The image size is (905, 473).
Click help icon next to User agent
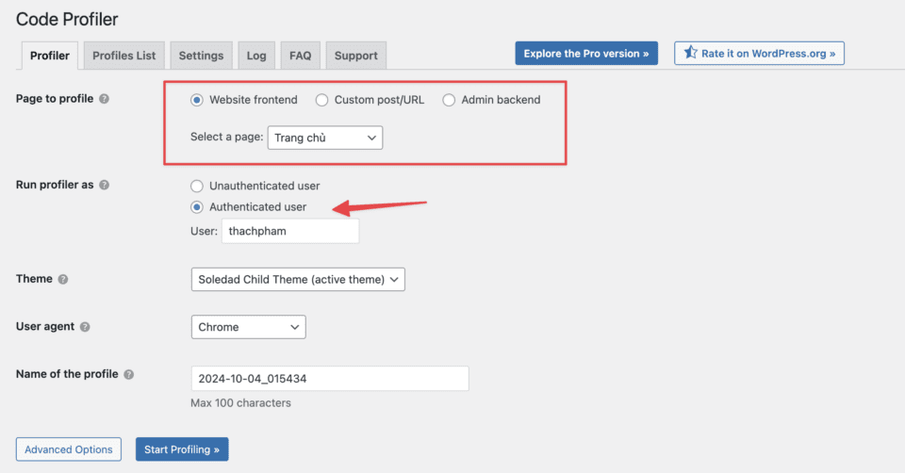coord(85,327)
